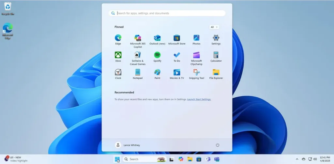
Task: Open Lance Whitney user account menu
Action: pos(128,145)
